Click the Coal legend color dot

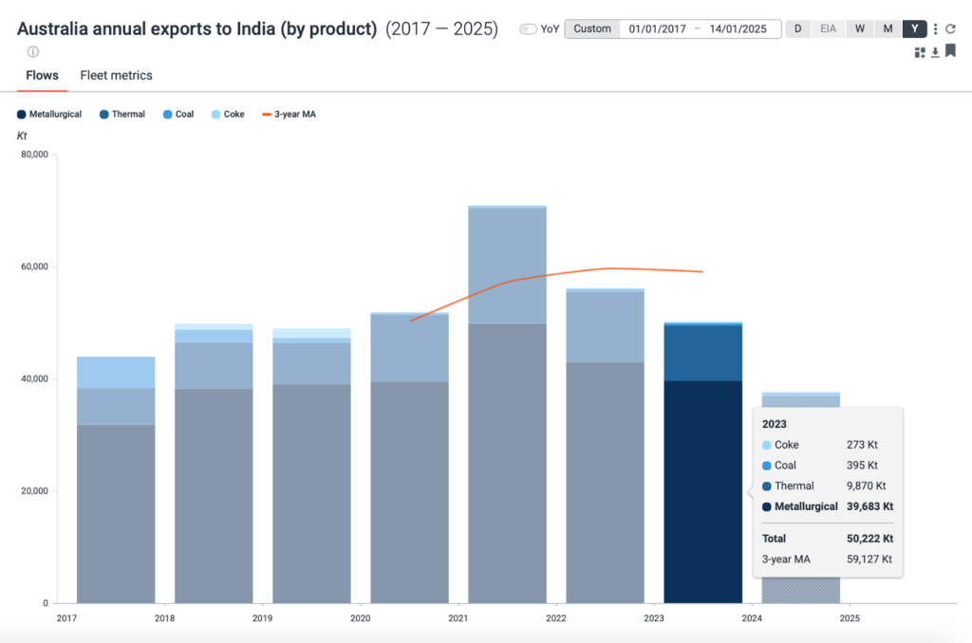(168, 114)
